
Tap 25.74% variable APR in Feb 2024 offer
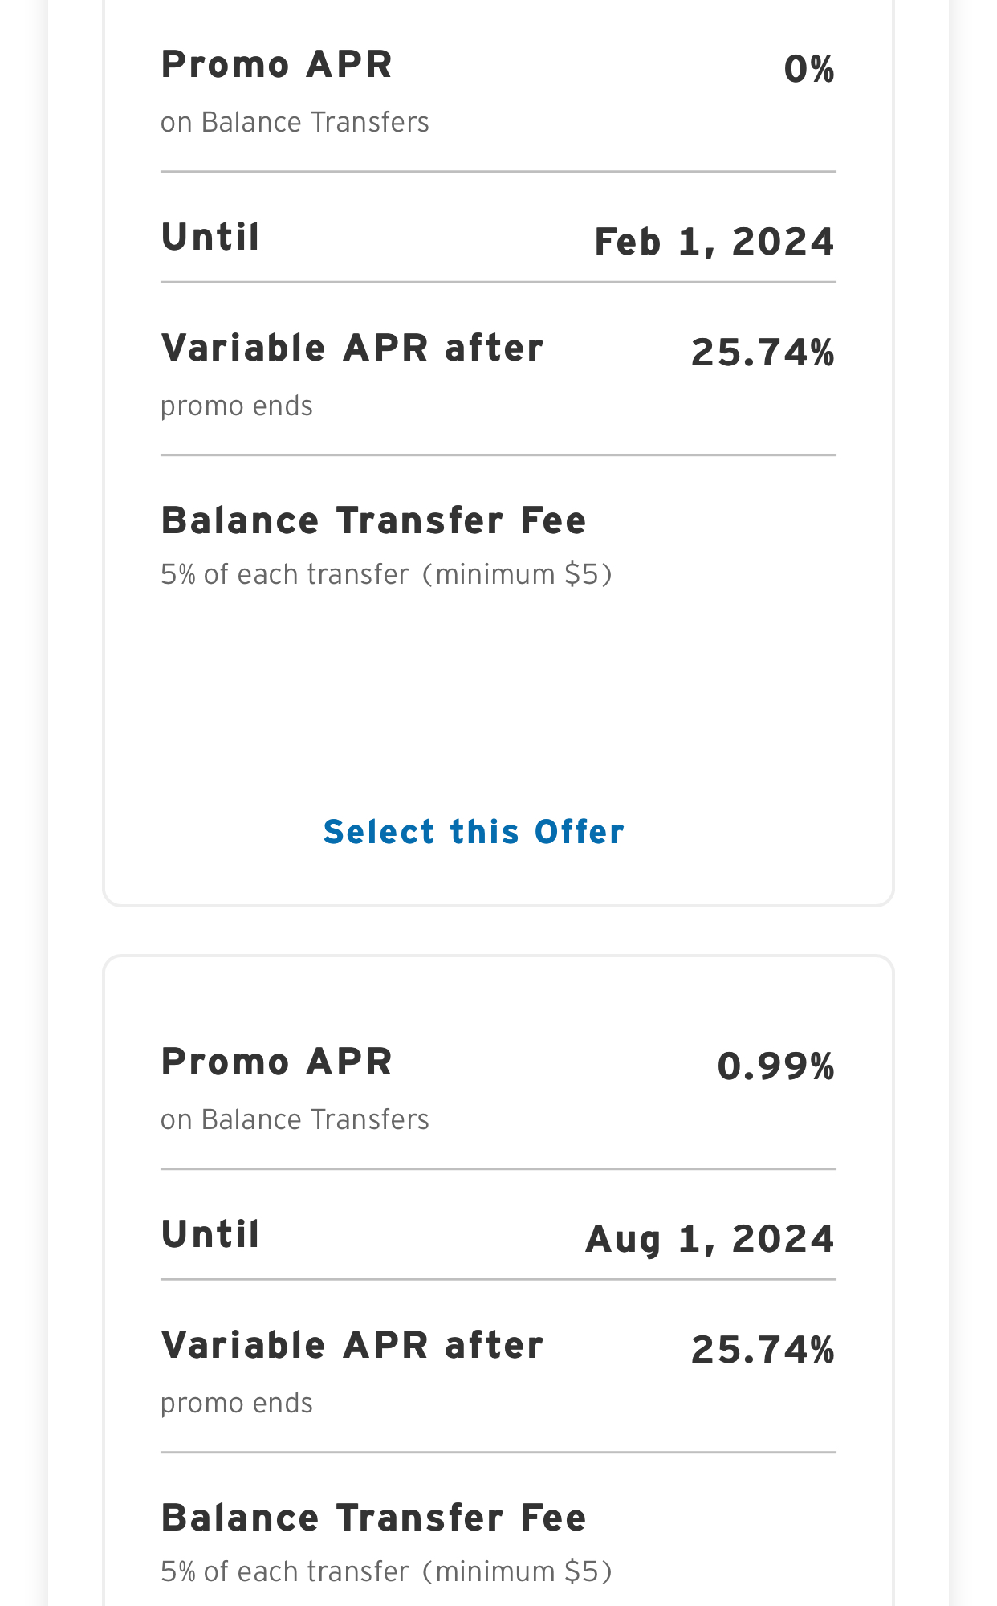(x=763, y=353)
